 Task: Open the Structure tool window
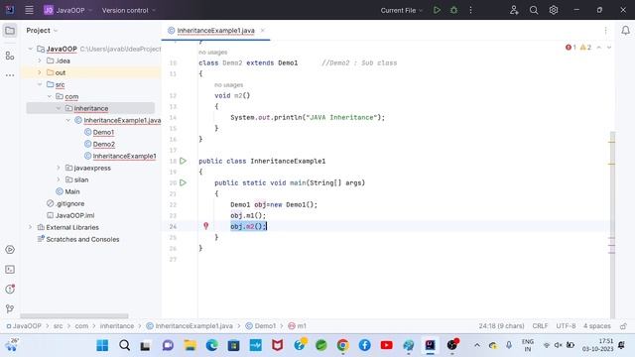coord(10,56)
